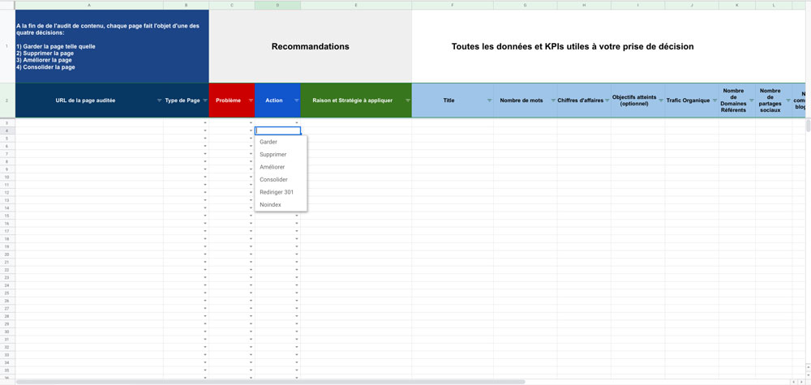
Task: Open Trafic Organique filter icon
Action: click(x=714, y=101)
